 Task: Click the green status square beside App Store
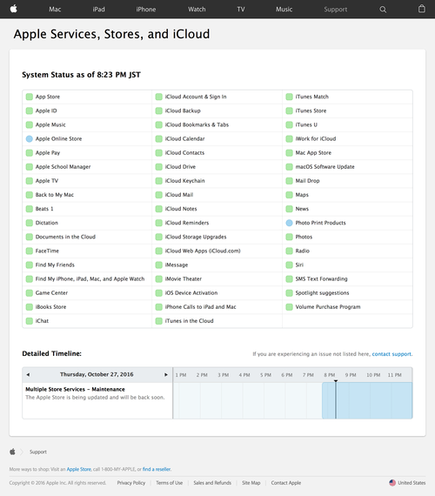30,97
